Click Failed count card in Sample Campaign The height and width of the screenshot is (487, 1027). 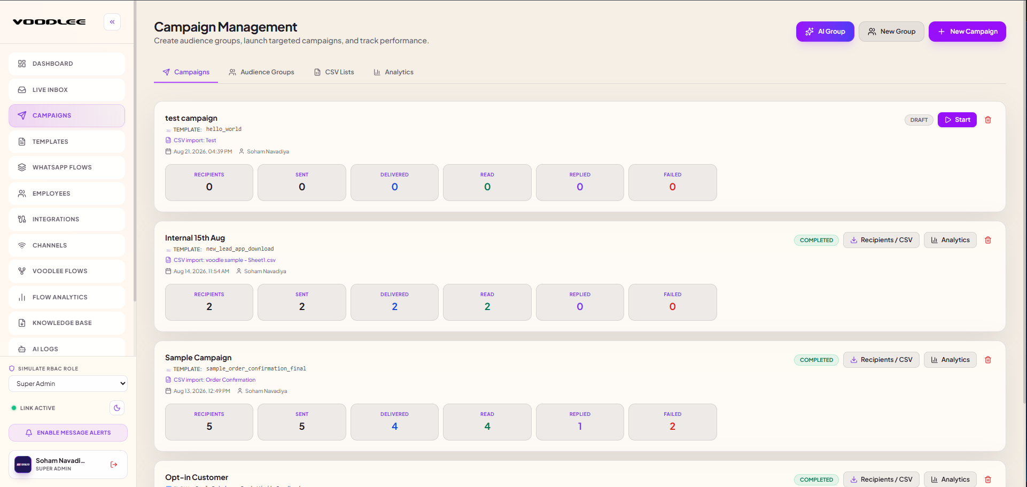tap(672, 422)
